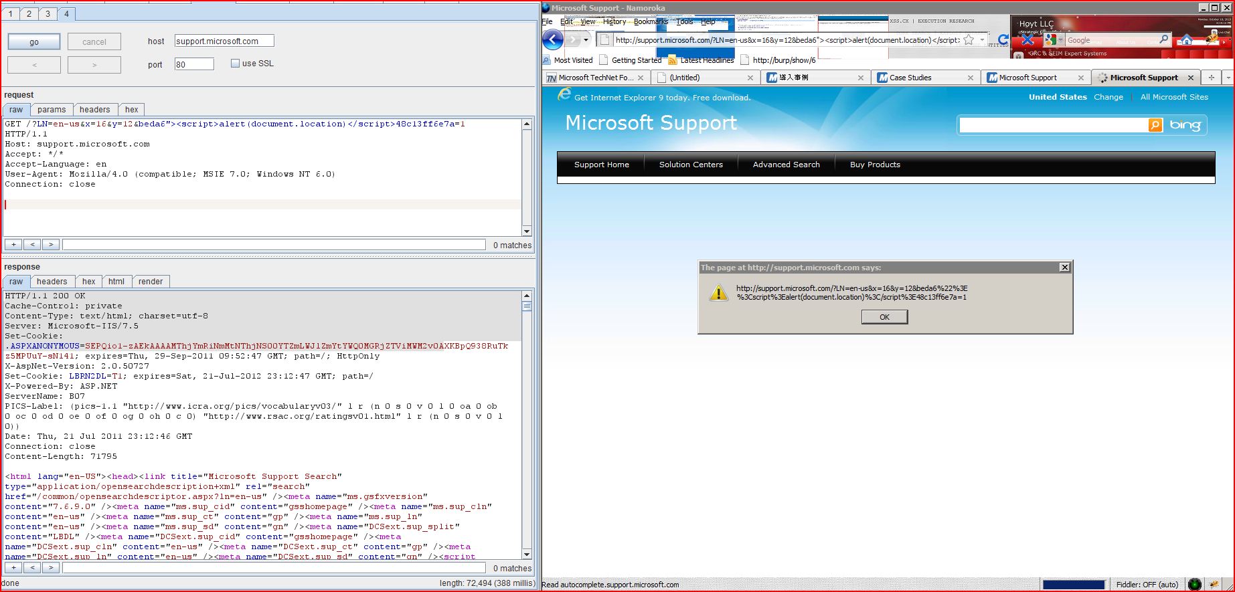
Task: Click the host input field
Action: pos(224,41)
